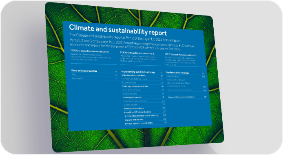Open the "Resilience of our strategy" entry
Screen dimensions: 283x155
coord(186,73)
